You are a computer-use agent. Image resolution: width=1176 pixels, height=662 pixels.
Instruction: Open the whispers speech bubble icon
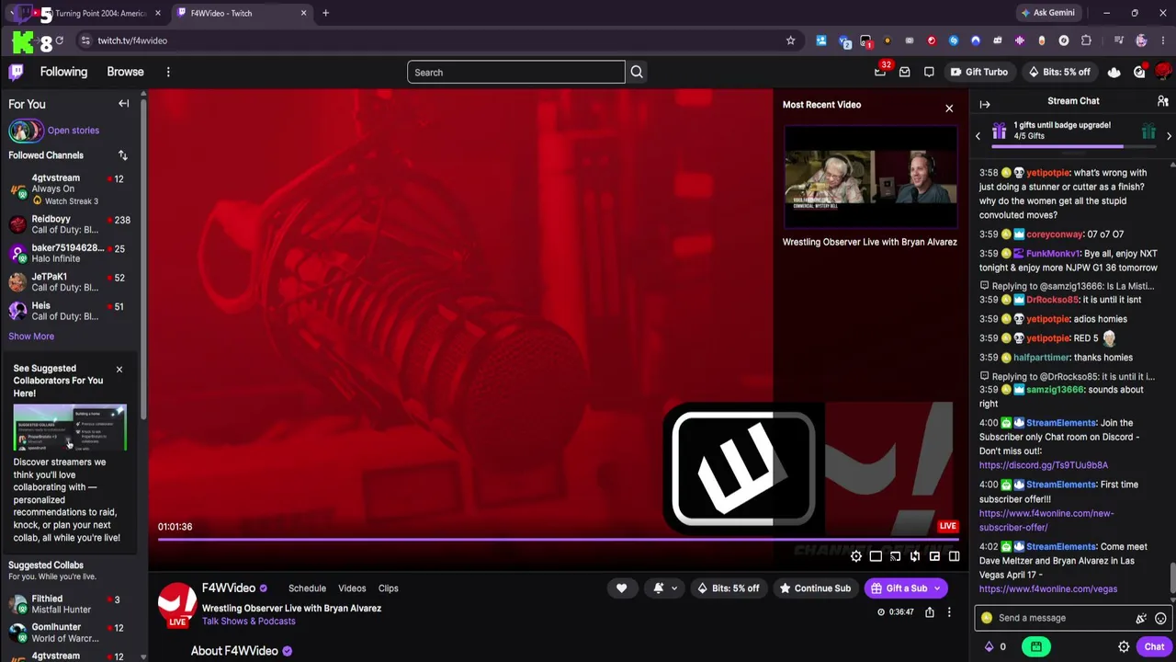click(x=929, y=72)
